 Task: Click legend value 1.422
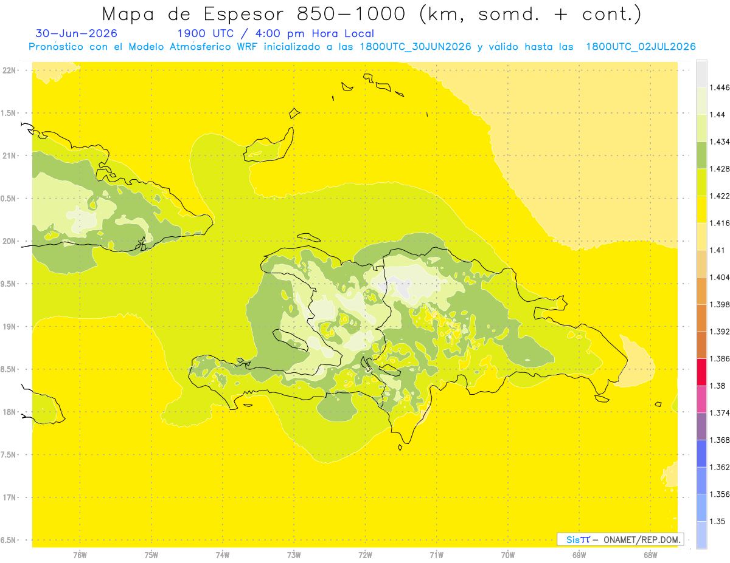point(718,196)
